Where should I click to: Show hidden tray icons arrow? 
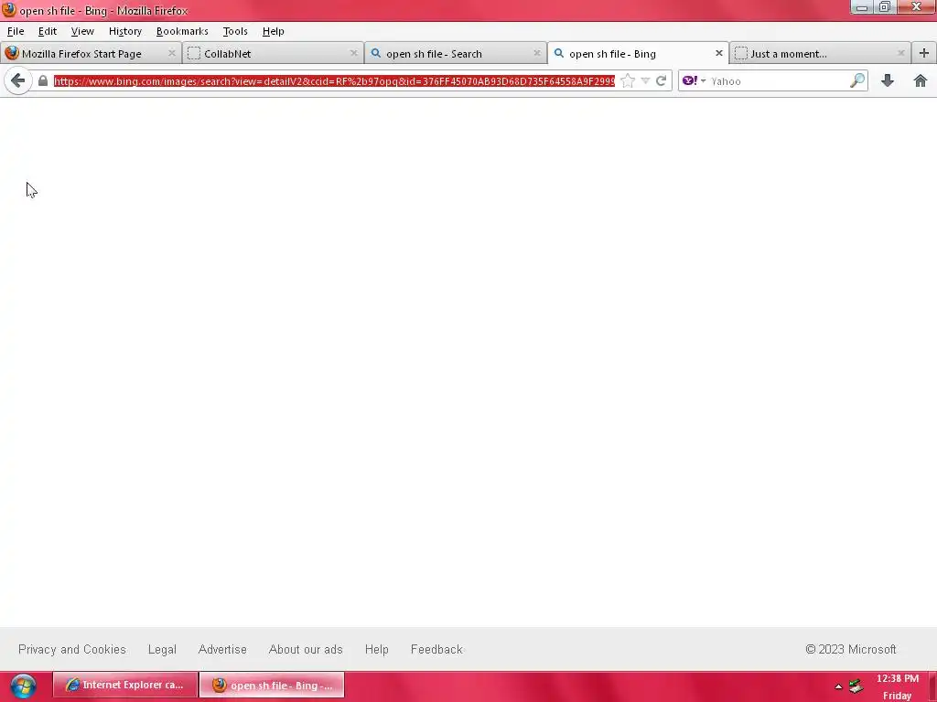pyautogui.click(x=838, y=686)
